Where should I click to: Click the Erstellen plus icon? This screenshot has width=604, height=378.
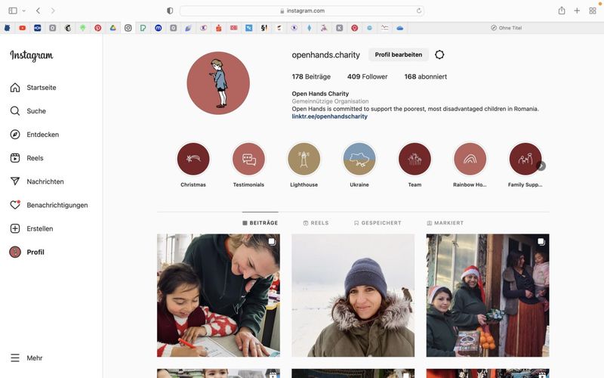click(x=15, y=228)
